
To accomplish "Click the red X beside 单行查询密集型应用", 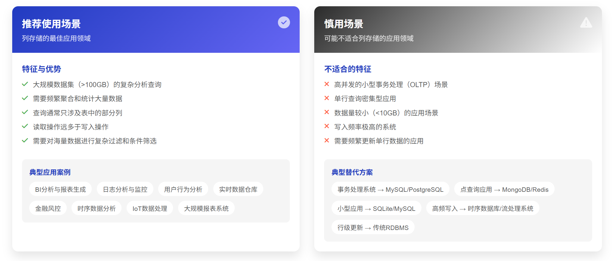I will [x=327, y=98].
